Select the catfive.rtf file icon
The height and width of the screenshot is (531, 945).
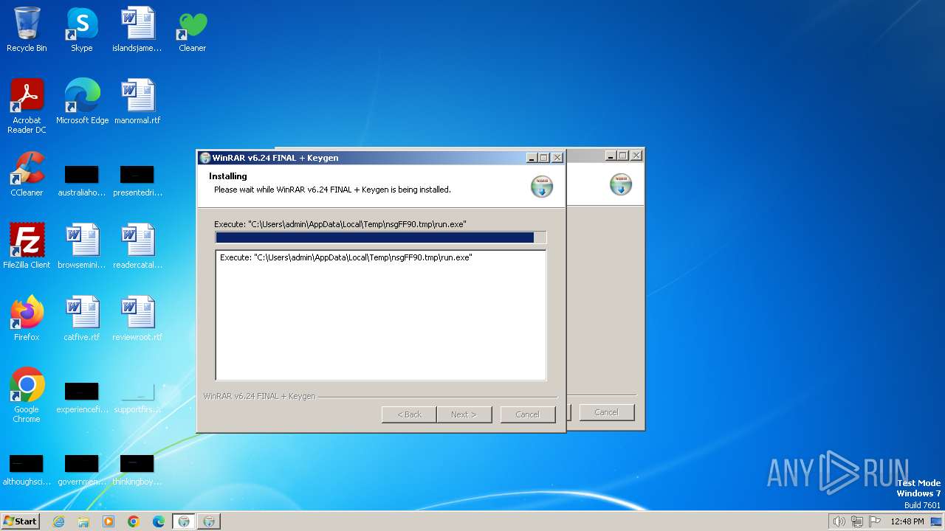(82, 319)
